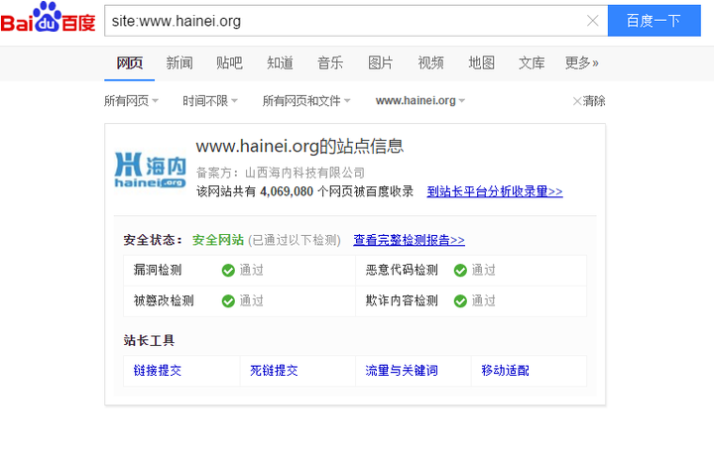Click 清除 to clear the filters
This screenshot has height=469, width=714.
[x=589, y=100]
